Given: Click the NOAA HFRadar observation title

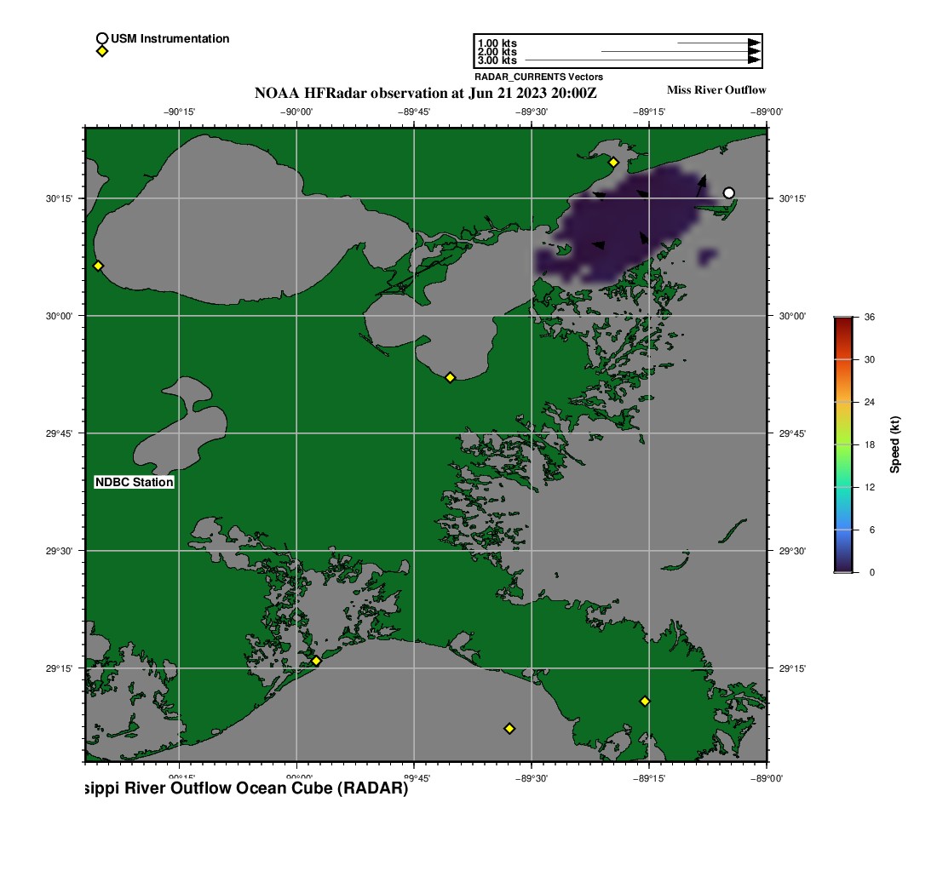Looking at the screenshot, I should pyautogui.click(x=425, y=93).
